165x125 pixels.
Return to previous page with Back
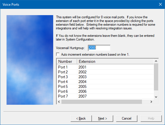point(81,118)
